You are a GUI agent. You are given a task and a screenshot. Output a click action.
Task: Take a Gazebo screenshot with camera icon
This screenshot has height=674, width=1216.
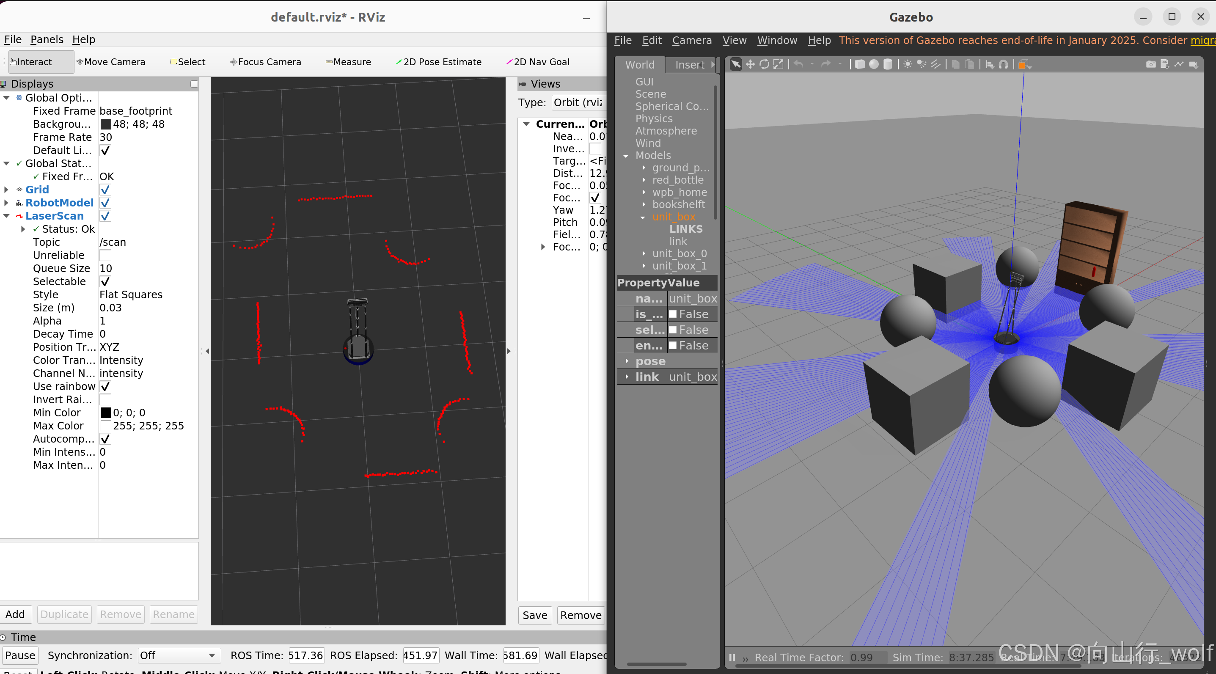coord(1151,65)
